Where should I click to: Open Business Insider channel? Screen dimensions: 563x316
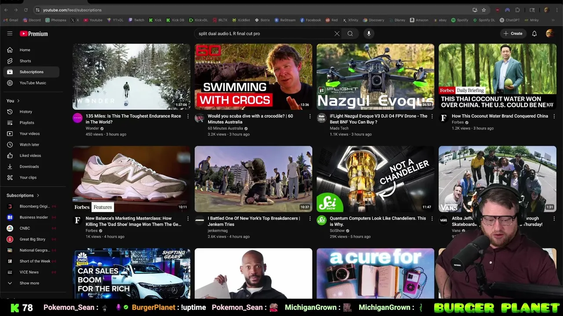pyautogui.click(x=31, y=217)
